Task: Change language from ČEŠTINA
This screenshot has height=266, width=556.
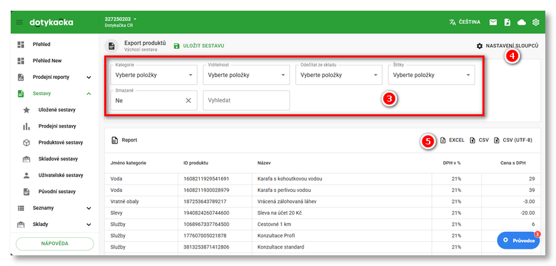Action: (464, 22)
